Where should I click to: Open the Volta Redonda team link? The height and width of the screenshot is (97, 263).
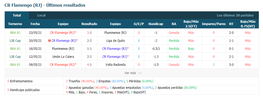coord(115,64)
